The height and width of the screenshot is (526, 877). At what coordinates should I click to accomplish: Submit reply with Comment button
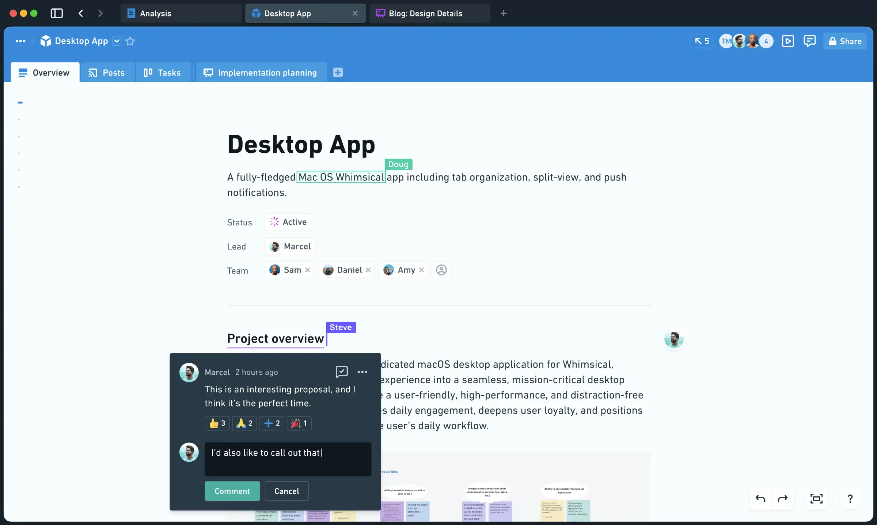point(232,491)
